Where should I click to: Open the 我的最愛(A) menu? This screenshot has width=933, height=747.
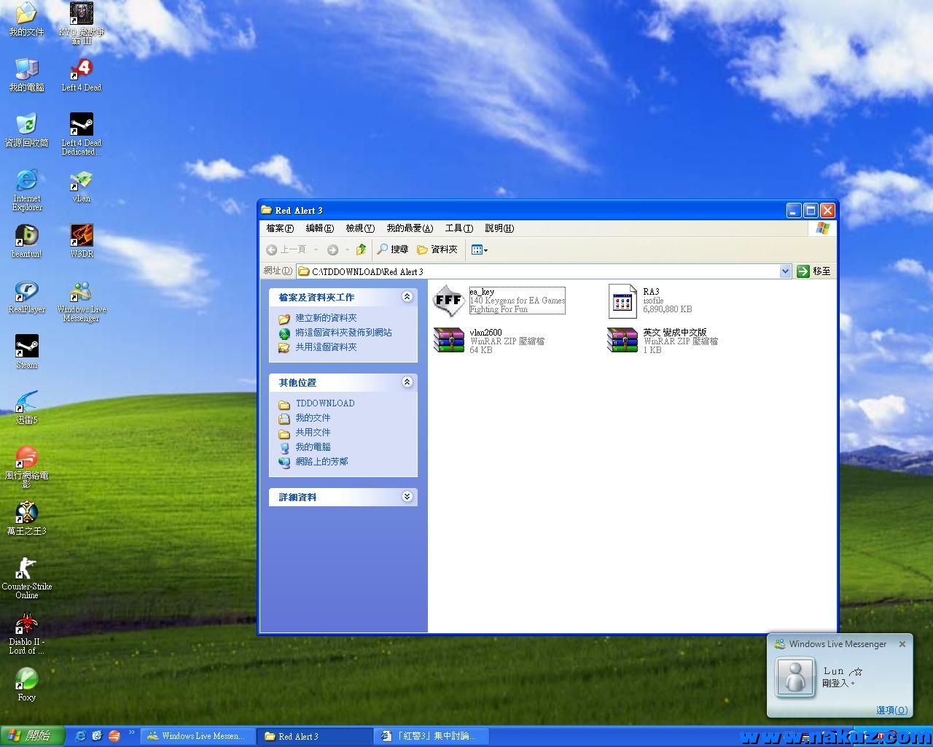coord(410,228)
